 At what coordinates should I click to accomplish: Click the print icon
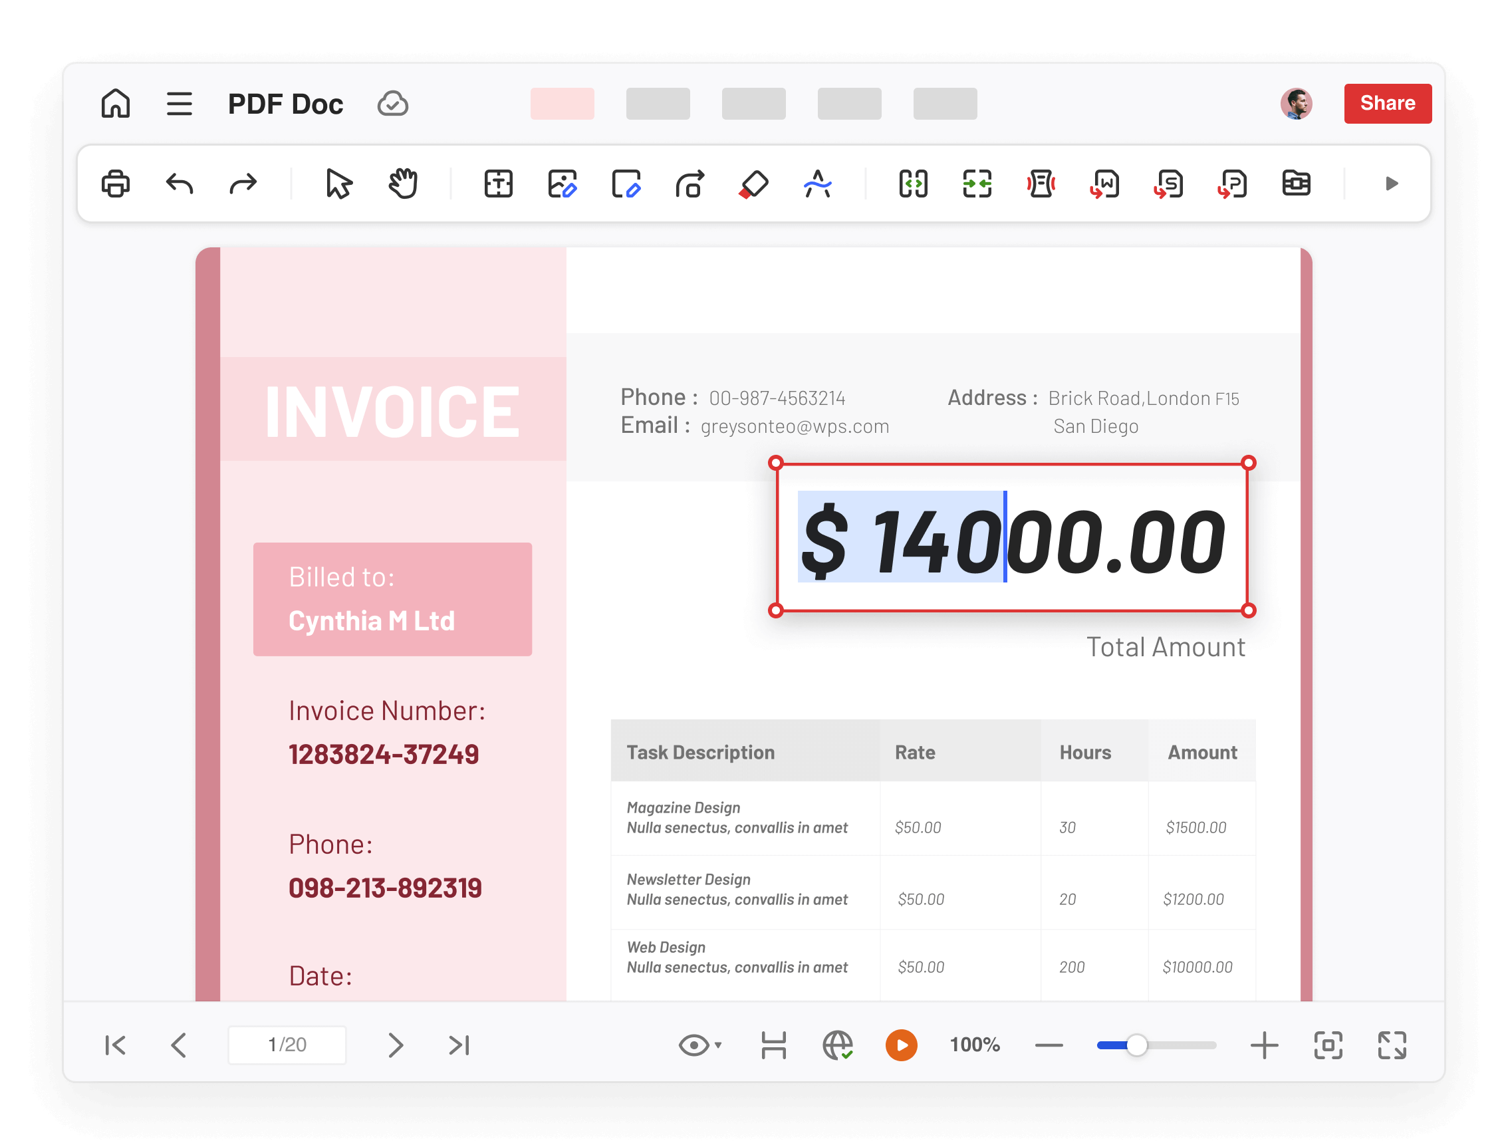tap(116, 184)
